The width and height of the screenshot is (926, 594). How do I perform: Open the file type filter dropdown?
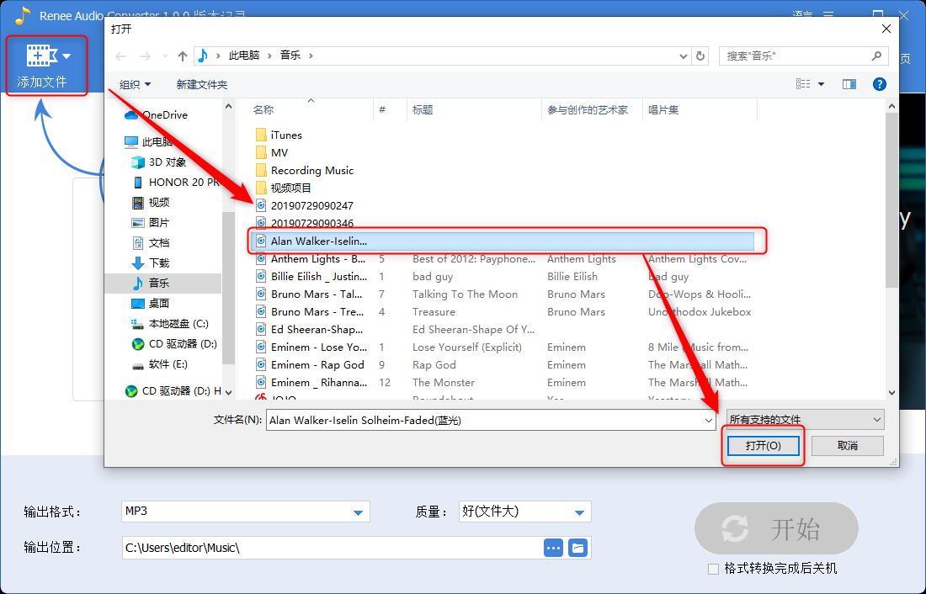click(806, 419)
